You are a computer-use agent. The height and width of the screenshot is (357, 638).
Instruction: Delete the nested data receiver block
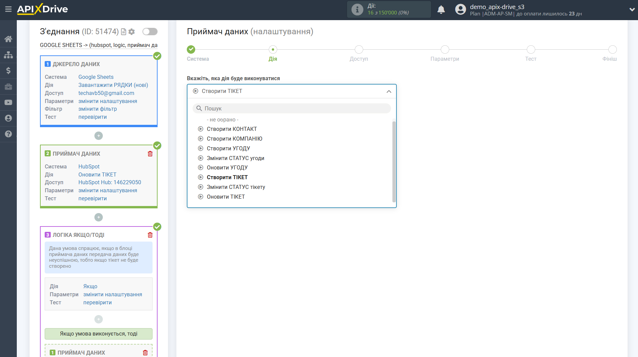[x=145, y=353]
